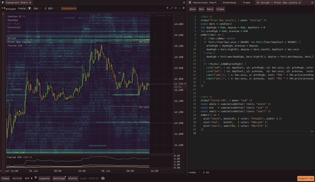Image resolution: width=315 pixels, height=182 pixels.
Task: Toggle the Tiered CVD script
Action: point(15,45)
